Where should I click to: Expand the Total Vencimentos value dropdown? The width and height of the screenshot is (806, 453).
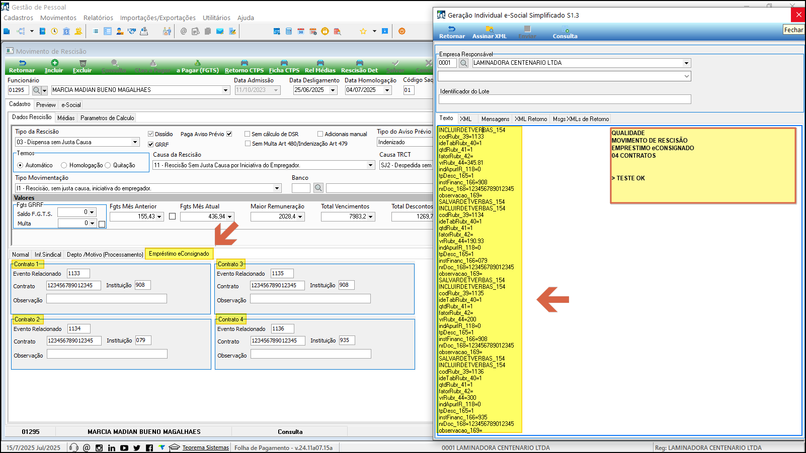tap(371, 217)
